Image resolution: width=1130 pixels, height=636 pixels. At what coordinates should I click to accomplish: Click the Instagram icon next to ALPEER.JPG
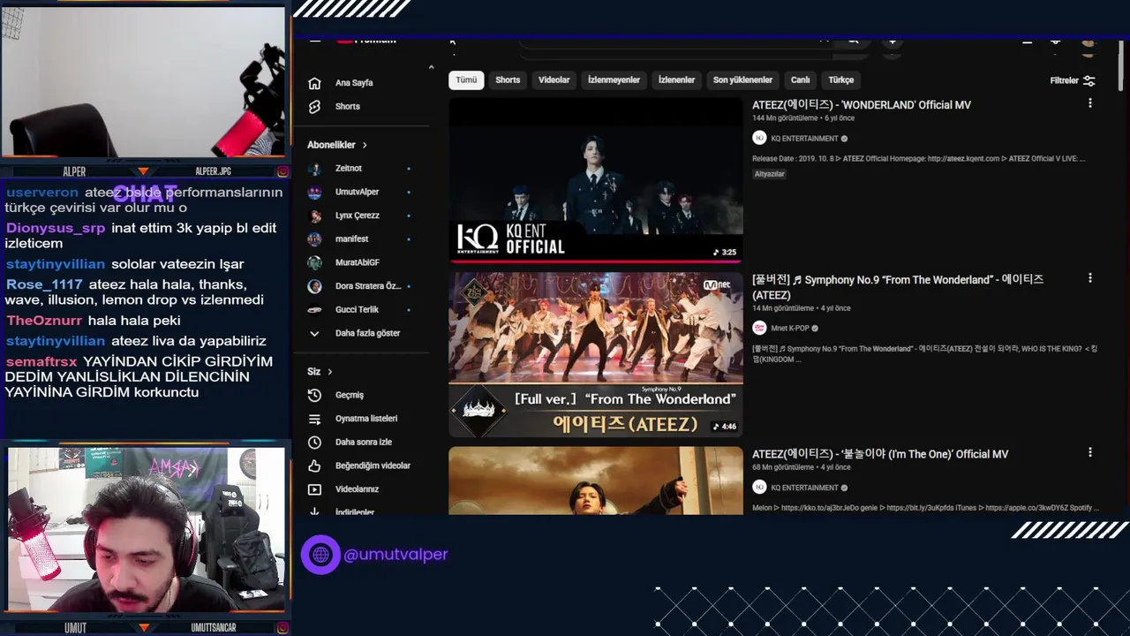[282, 171]
